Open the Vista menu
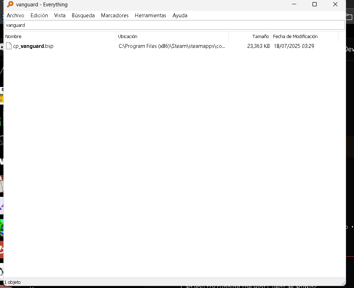This screenshot has width=354, height=288. coord(60,15)
